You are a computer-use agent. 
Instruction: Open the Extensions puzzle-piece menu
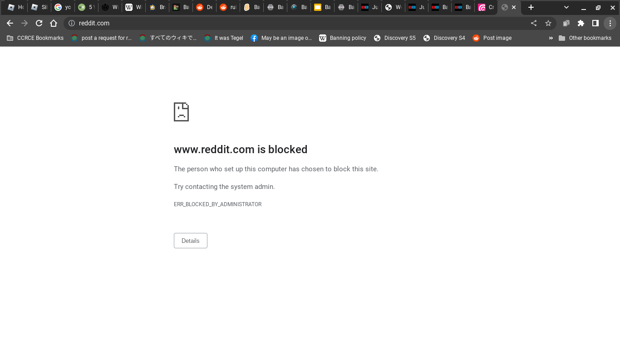click(581, 23)
